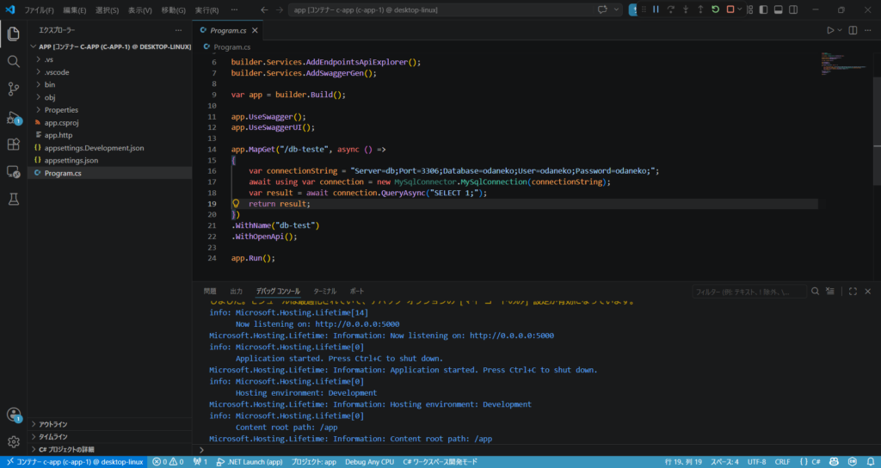Expand the Properties folder
This screenshot has width=881, height=468.
click(x=109, y=109)
